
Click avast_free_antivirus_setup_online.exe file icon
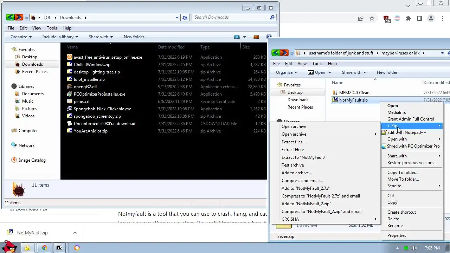70,57
